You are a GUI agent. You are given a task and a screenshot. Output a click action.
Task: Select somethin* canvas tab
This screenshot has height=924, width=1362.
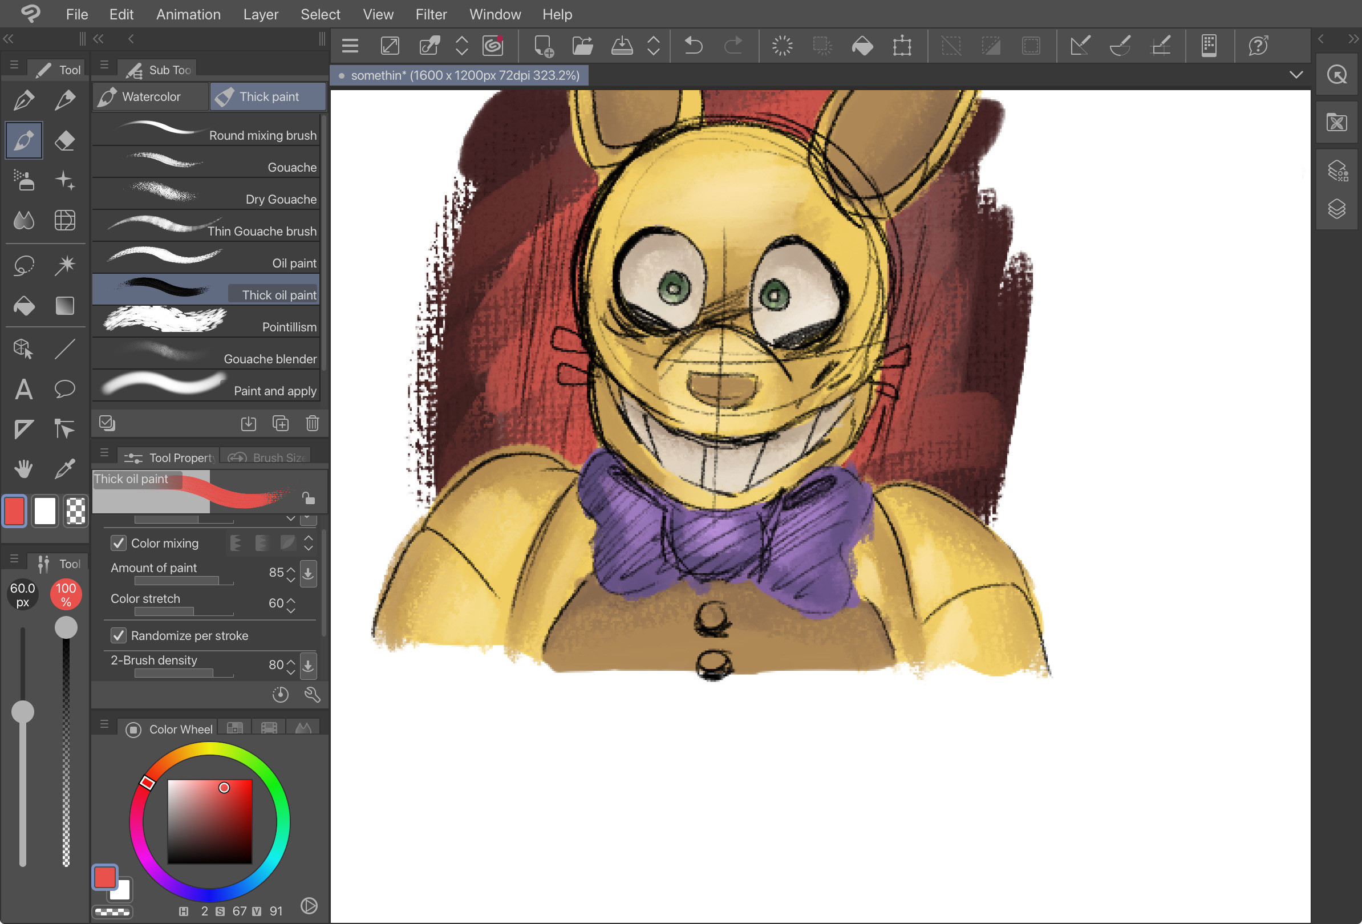point(460,76)
